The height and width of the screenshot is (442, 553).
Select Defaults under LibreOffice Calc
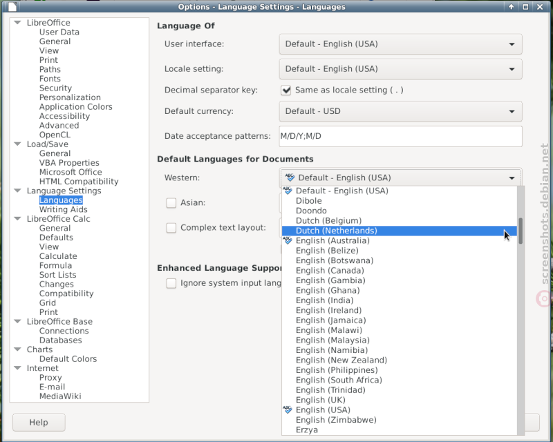click(56, 238)
